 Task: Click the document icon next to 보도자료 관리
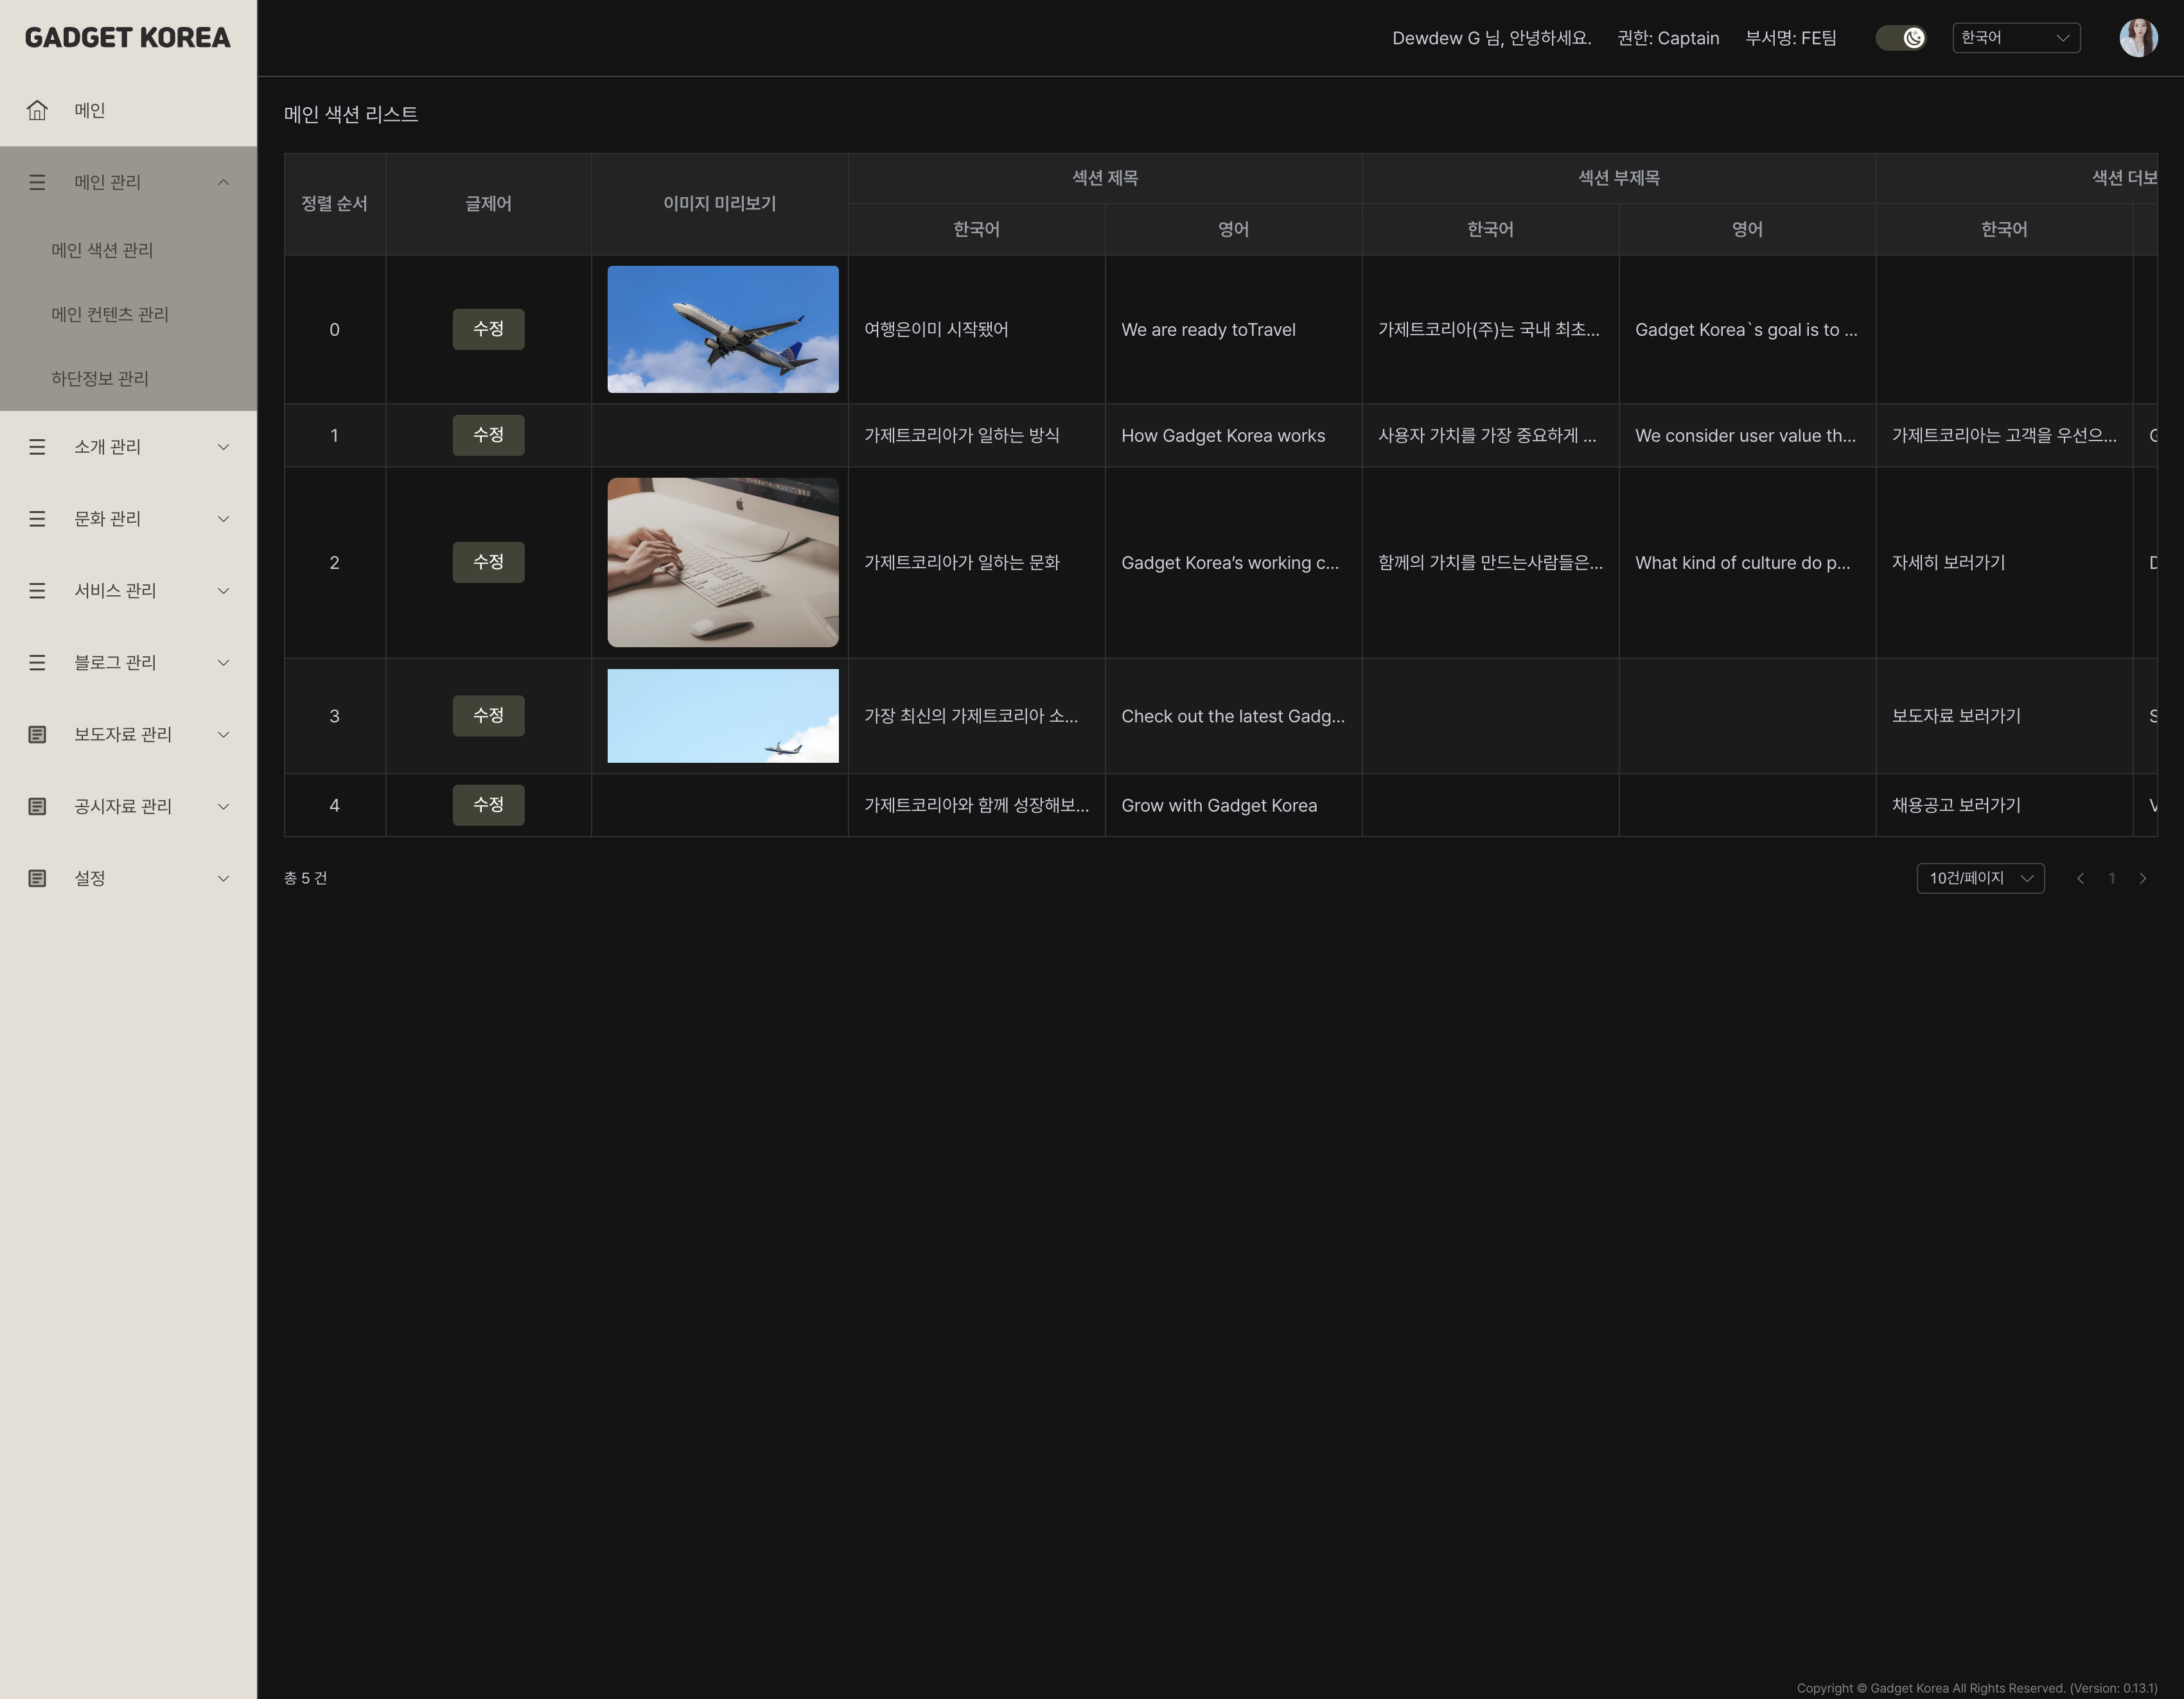click(37, 735)
